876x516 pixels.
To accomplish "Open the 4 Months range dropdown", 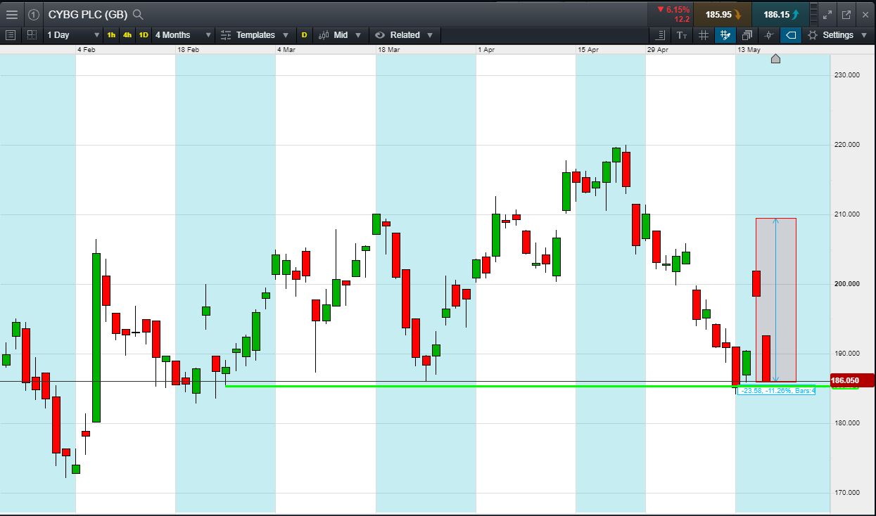I will (183, 34).
